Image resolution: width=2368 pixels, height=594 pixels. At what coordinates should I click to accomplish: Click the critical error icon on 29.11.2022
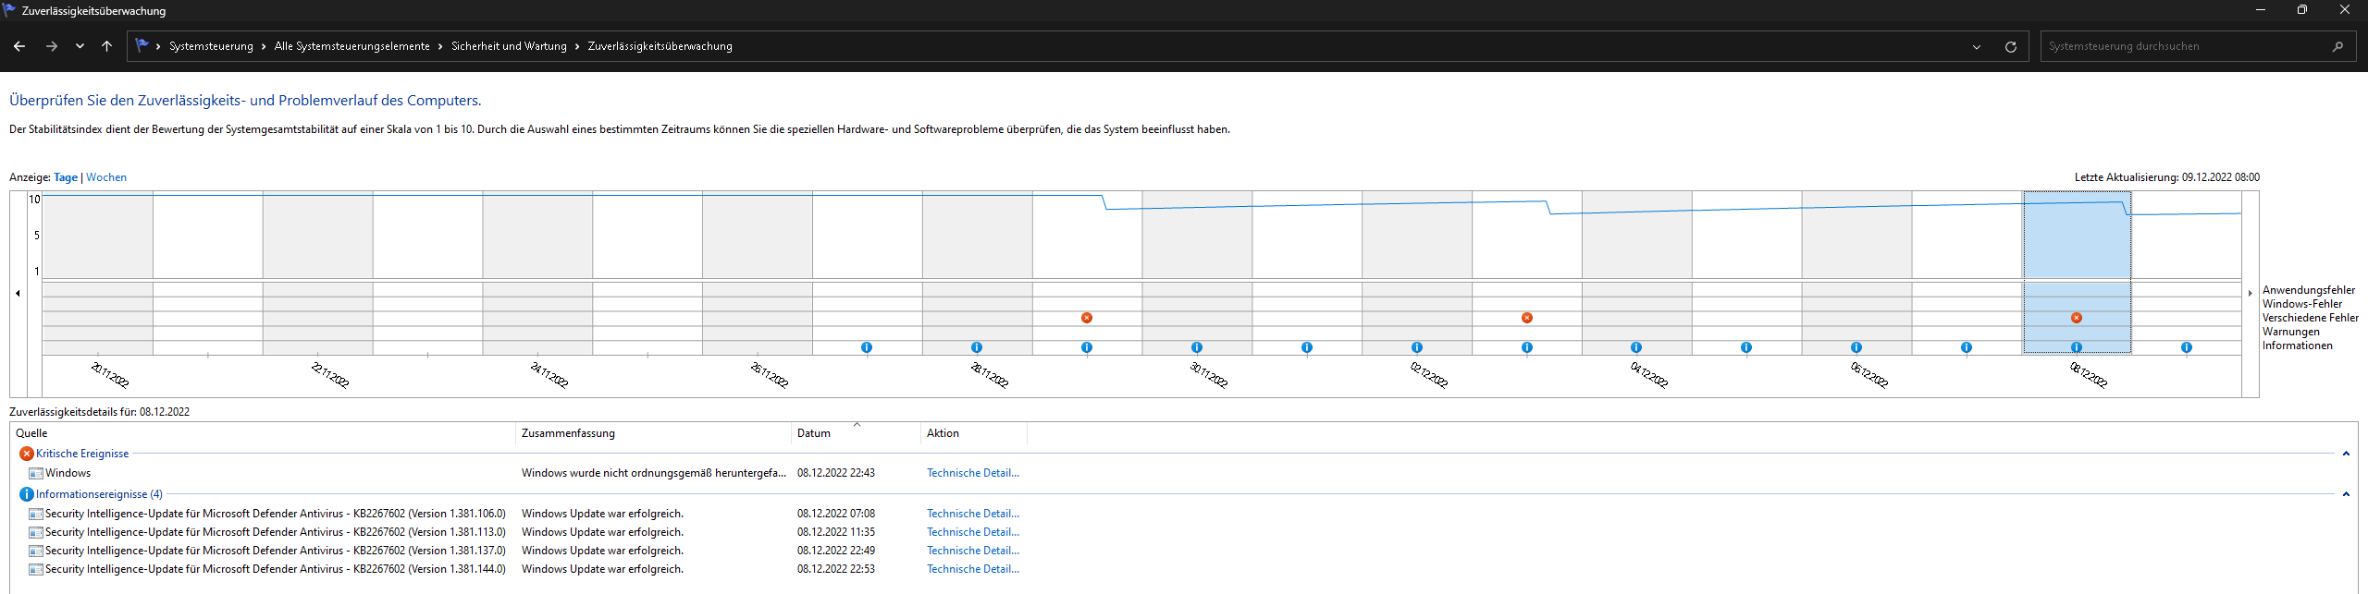pos(1087,318)
